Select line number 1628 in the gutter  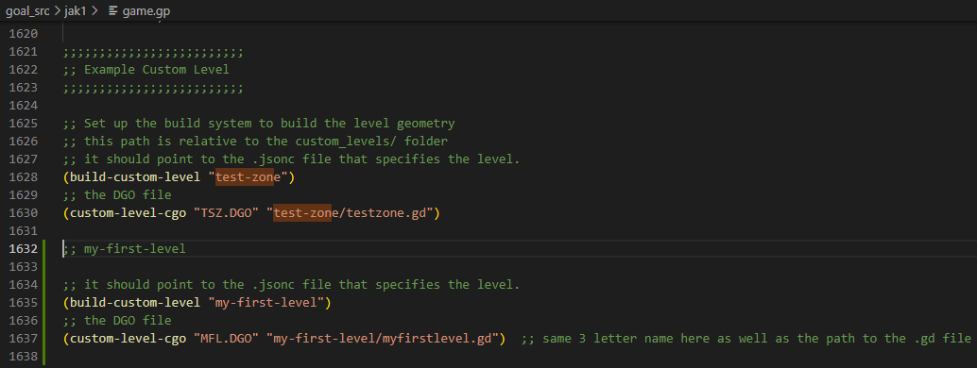tap(23, 177)
